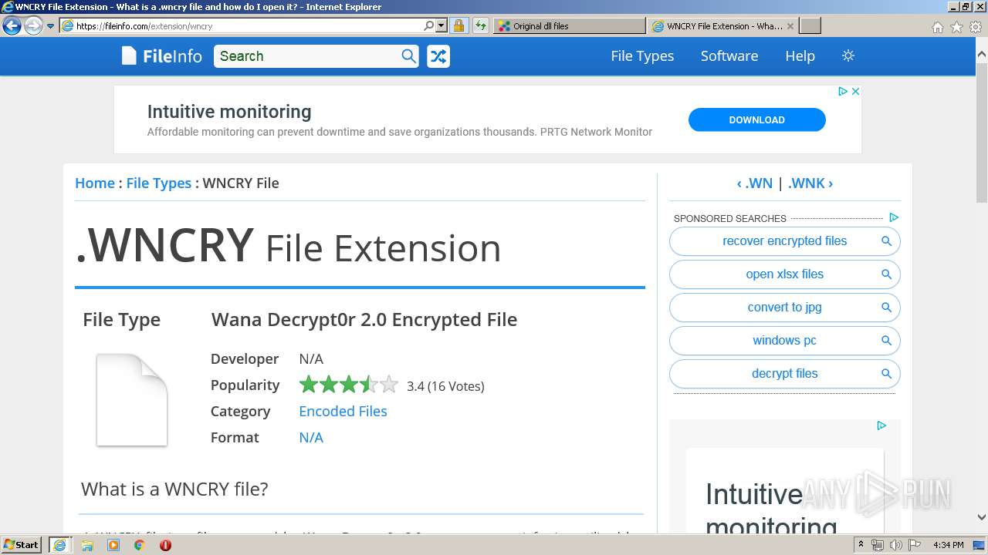
Task: Switch to the Original dll files tab
Action: point(569,26)
